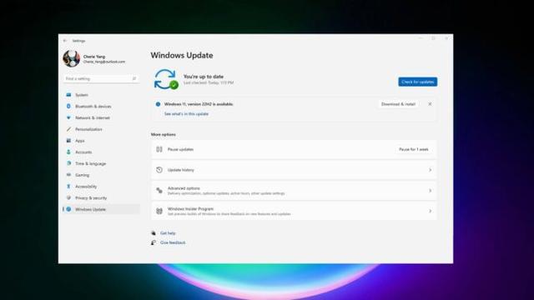Click the Give feedback icon

click(x=154, y=242)
